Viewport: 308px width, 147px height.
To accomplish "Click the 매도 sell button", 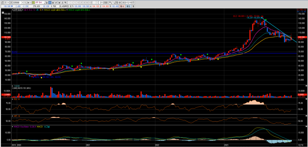I will point(128,6).
